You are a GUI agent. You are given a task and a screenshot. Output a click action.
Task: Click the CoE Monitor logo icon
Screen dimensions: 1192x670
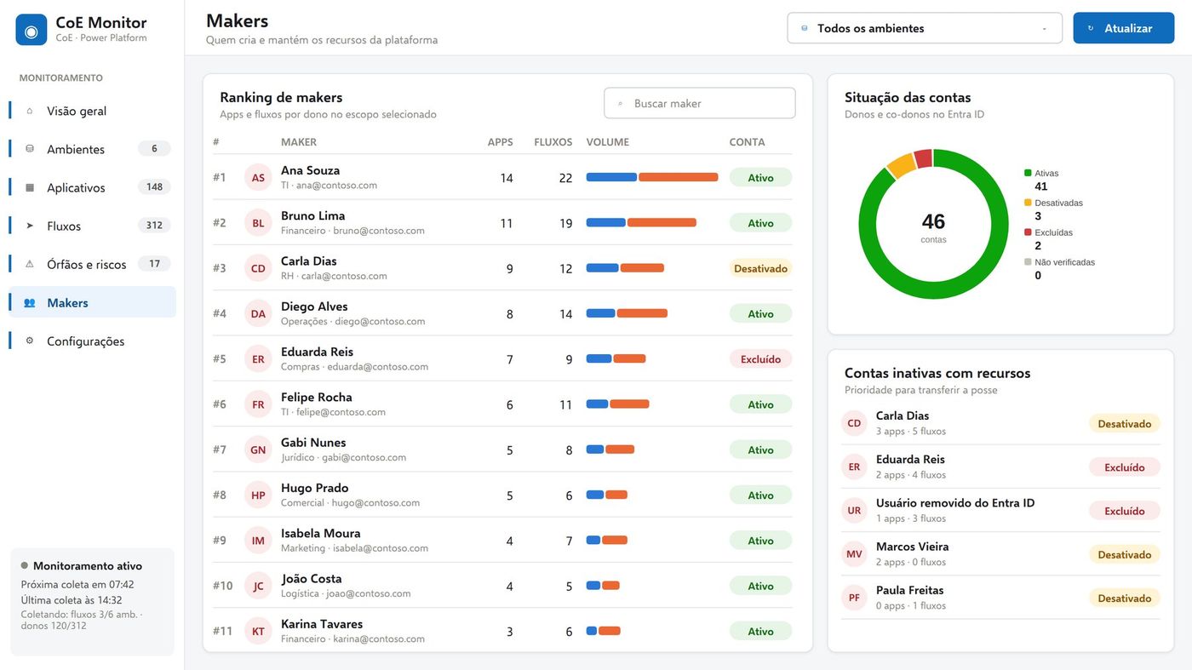click(32, 30)
